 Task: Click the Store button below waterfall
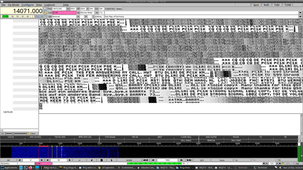pyautogui.click(x=222, y=160)
